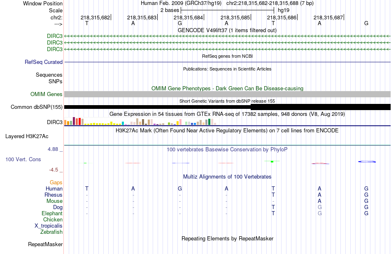This screenshot has height=254, width=391.
Task: Click the Rhesus species label
Action: [54, 195]
